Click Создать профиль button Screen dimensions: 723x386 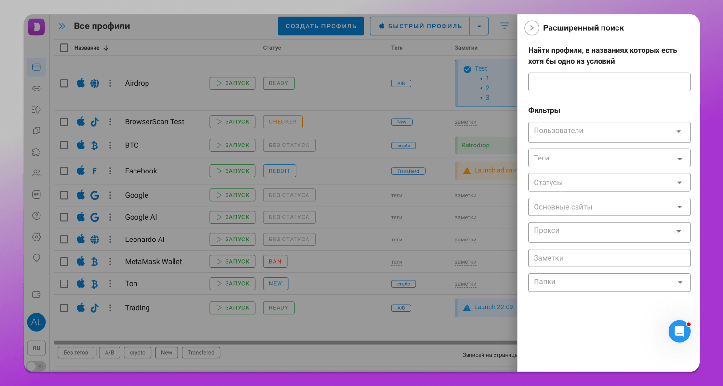pos(321,26)
